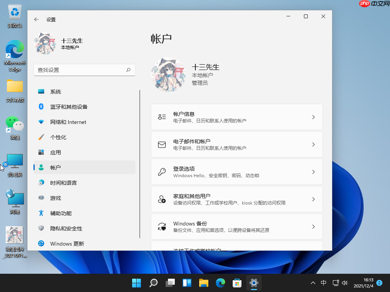
Task: Click the 网络和 Internet Wi-Fi icon
Action: point(40,122)
